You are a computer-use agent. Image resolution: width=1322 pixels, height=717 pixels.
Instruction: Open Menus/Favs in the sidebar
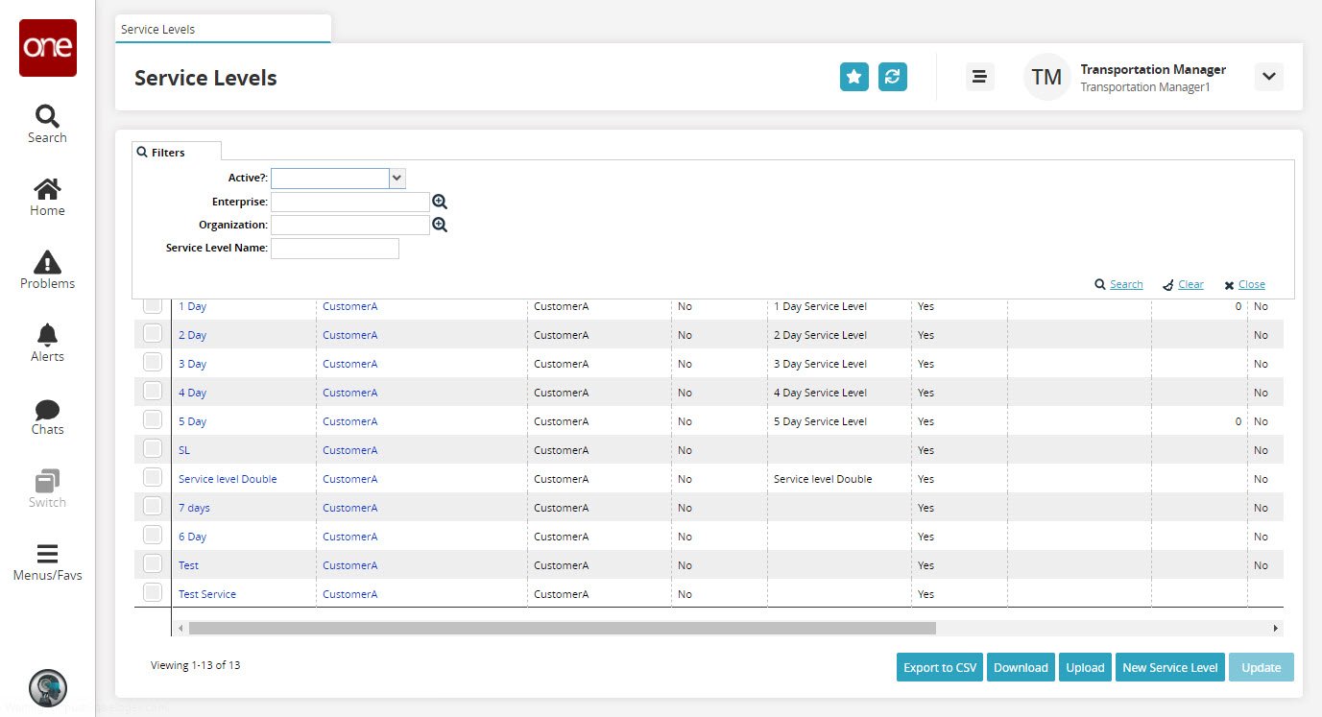coord(47,563)
